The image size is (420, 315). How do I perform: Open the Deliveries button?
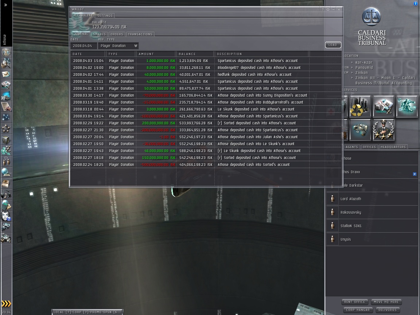388,310
